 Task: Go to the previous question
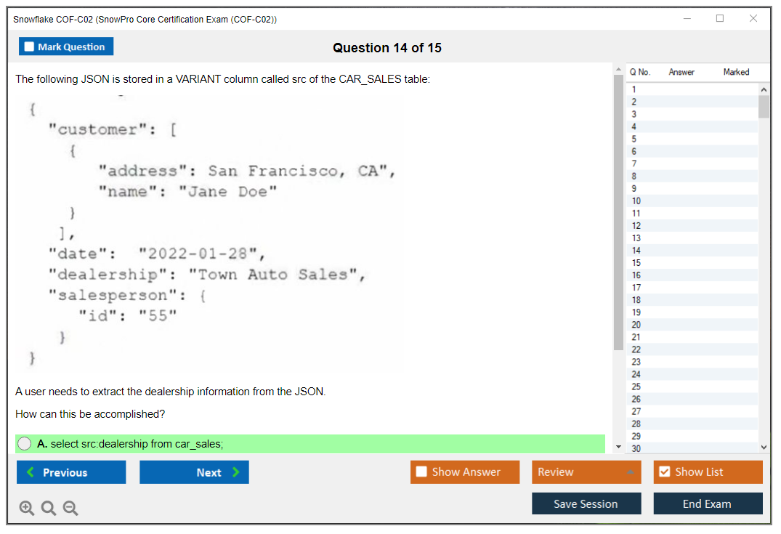click(x=71, y=472)
